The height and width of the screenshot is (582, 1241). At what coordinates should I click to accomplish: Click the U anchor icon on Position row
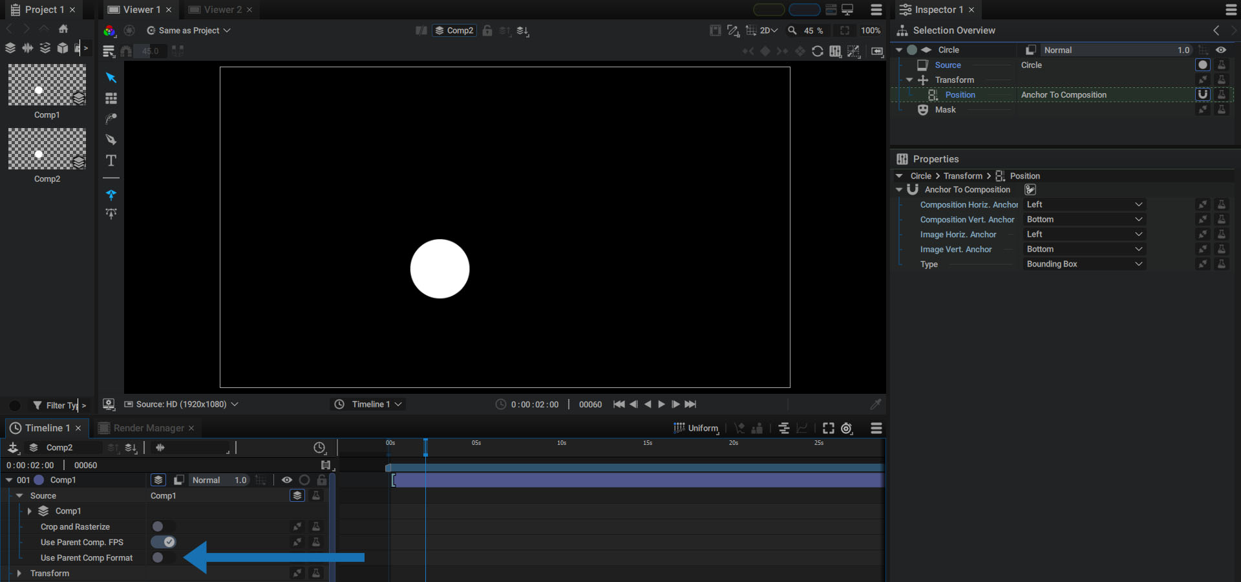pyautogui.click(x=1203, y=94)
